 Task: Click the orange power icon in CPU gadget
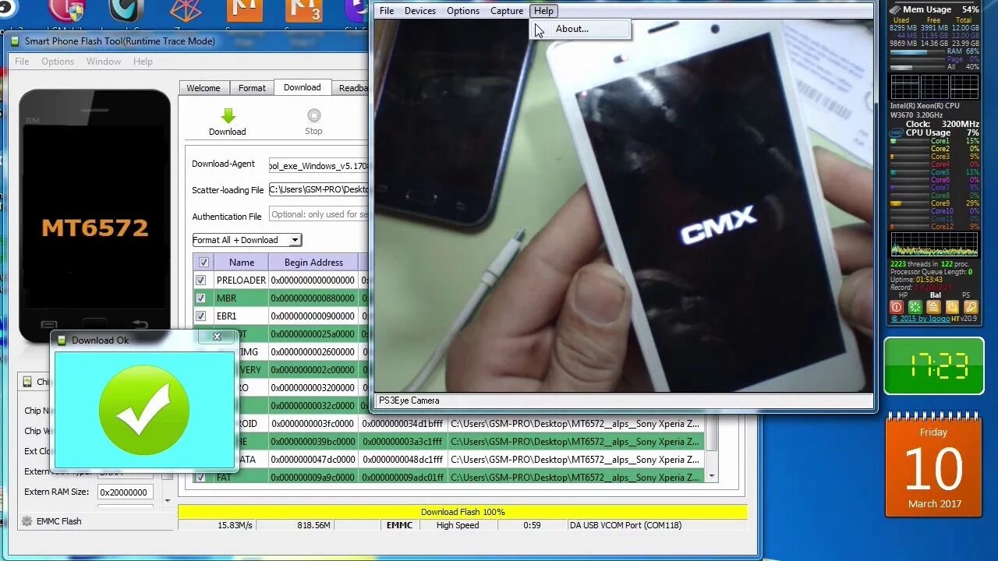(952, 307)
